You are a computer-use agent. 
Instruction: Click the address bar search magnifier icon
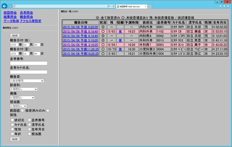109,6
